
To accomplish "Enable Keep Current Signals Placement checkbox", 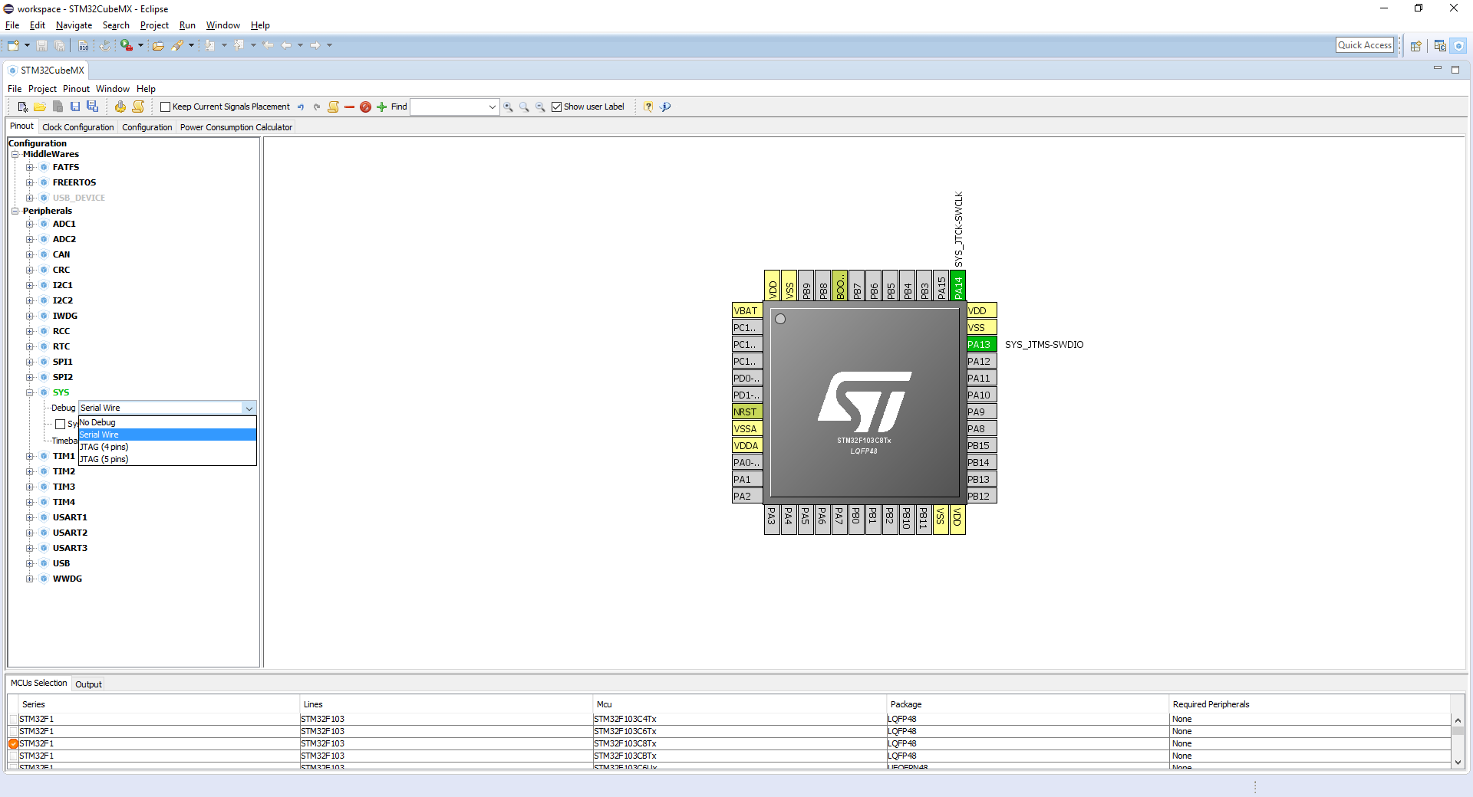I will pos(165,107).
